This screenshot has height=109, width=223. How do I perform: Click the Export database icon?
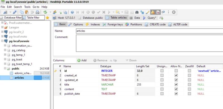click(x=65, y=12)
